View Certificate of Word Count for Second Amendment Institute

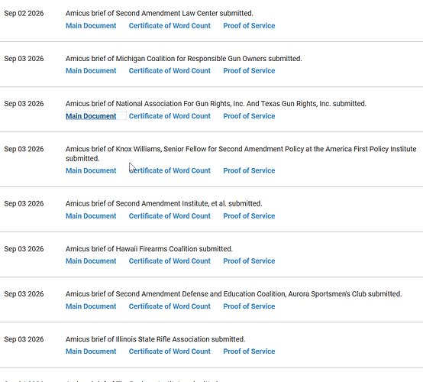click(170, 216)
